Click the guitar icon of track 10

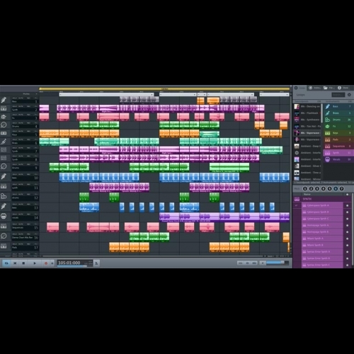coord(4,176)
